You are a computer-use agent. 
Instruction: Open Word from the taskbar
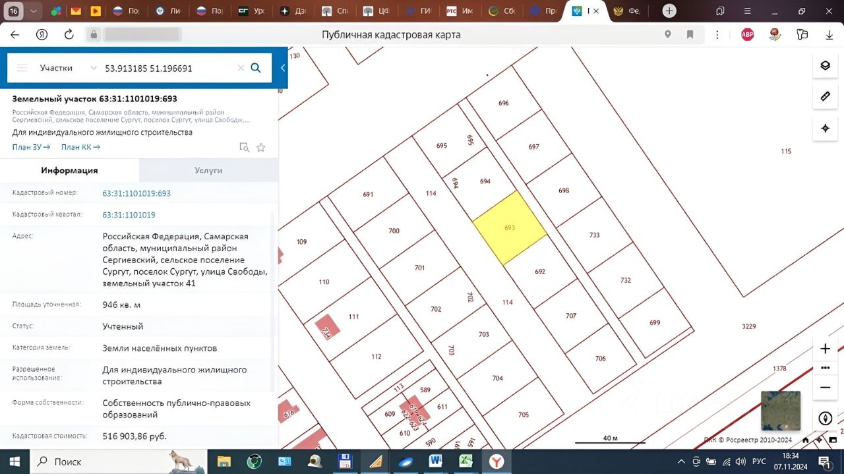(x=435, y=461)
